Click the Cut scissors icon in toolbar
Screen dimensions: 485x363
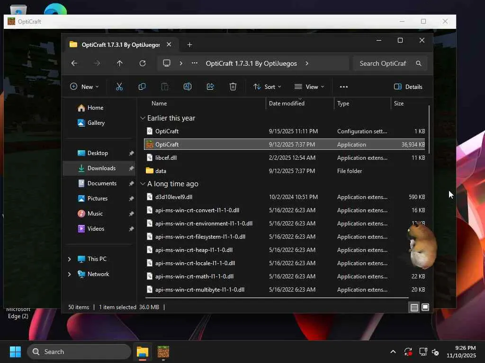point(119,87)
